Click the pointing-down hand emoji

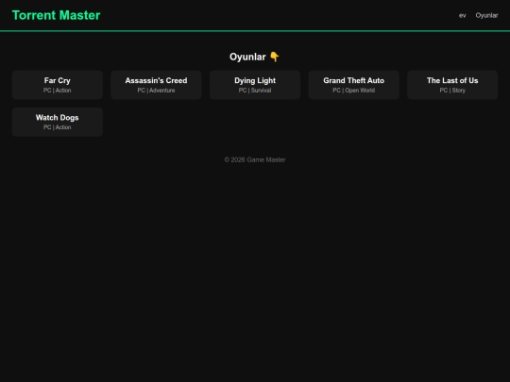[275, 57]
